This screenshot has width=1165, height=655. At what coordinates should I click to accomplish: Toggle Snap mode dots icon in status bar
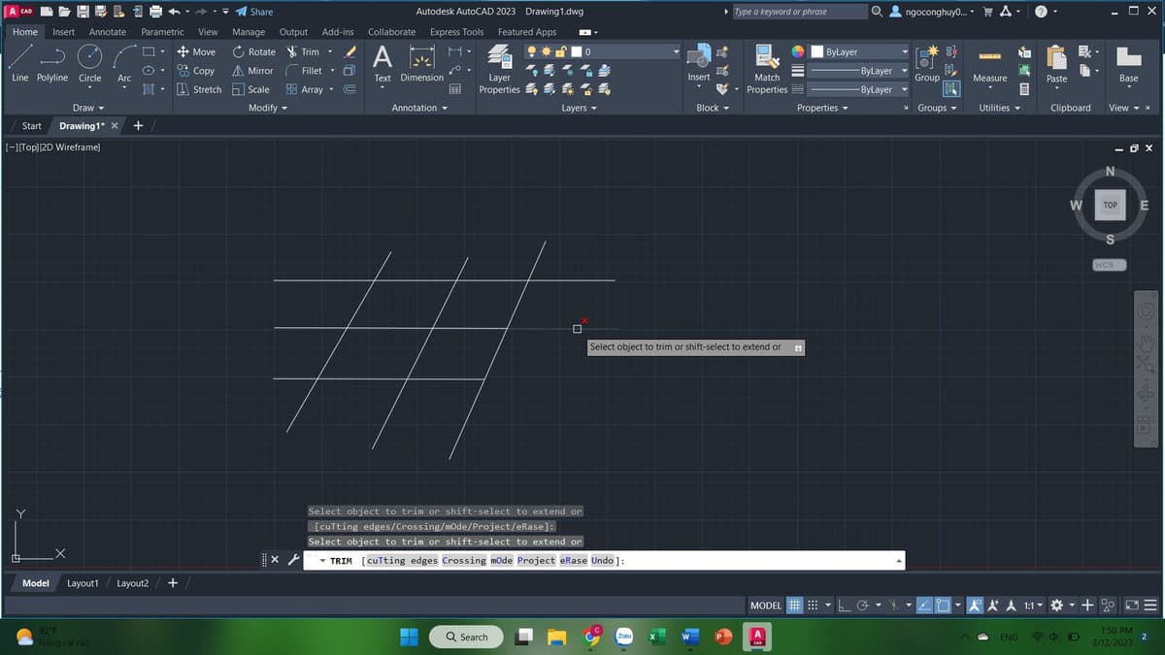(813, 606)
